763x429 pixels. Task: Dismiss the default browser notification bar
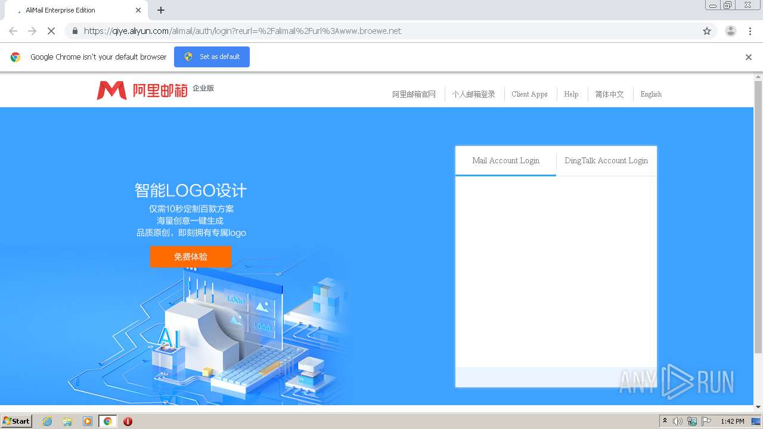pyautogui.click(x=749, y=57)
